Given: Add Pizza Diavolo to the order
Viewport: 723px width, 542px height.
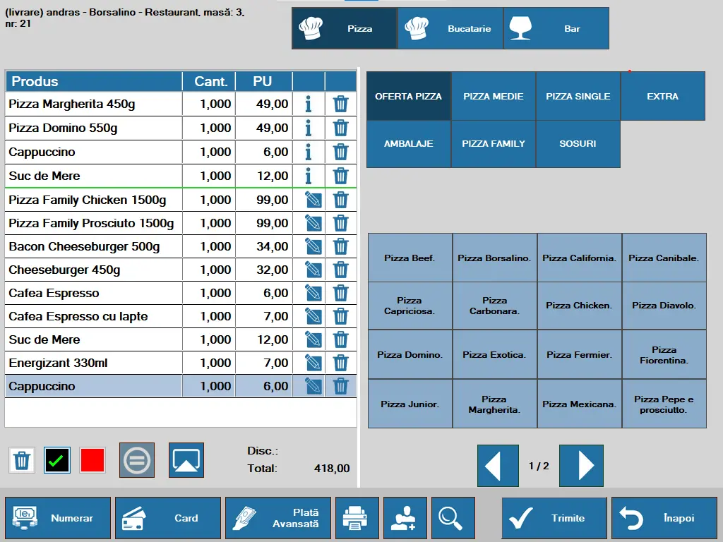Looking at the screenshot, I should pyautogui.click(x=664, y=306).
